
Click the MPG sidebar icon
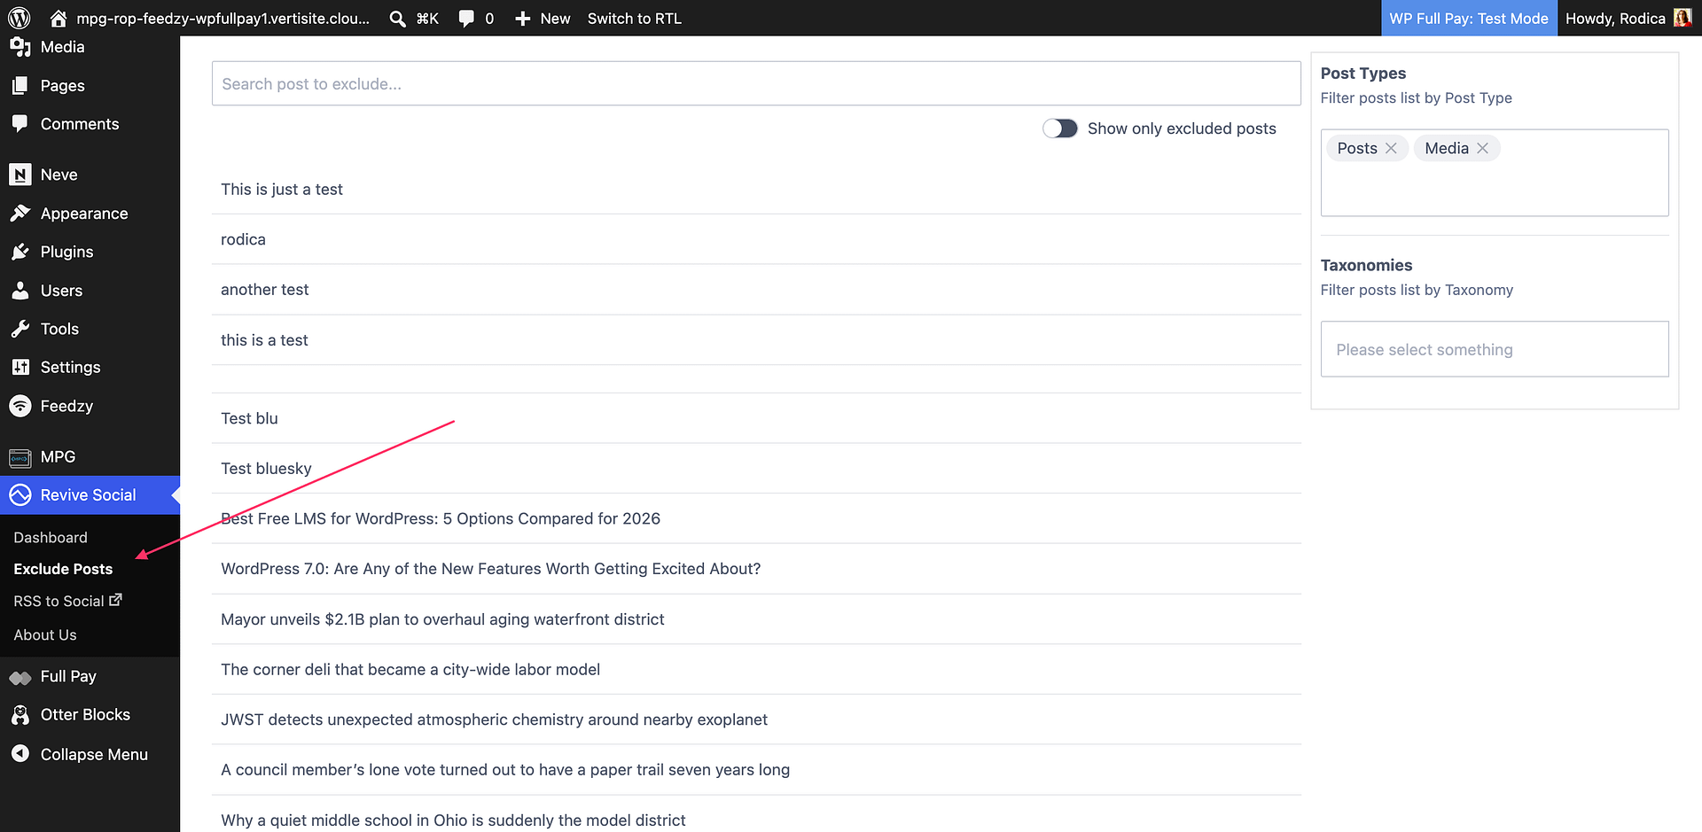(x=20, y=457)
